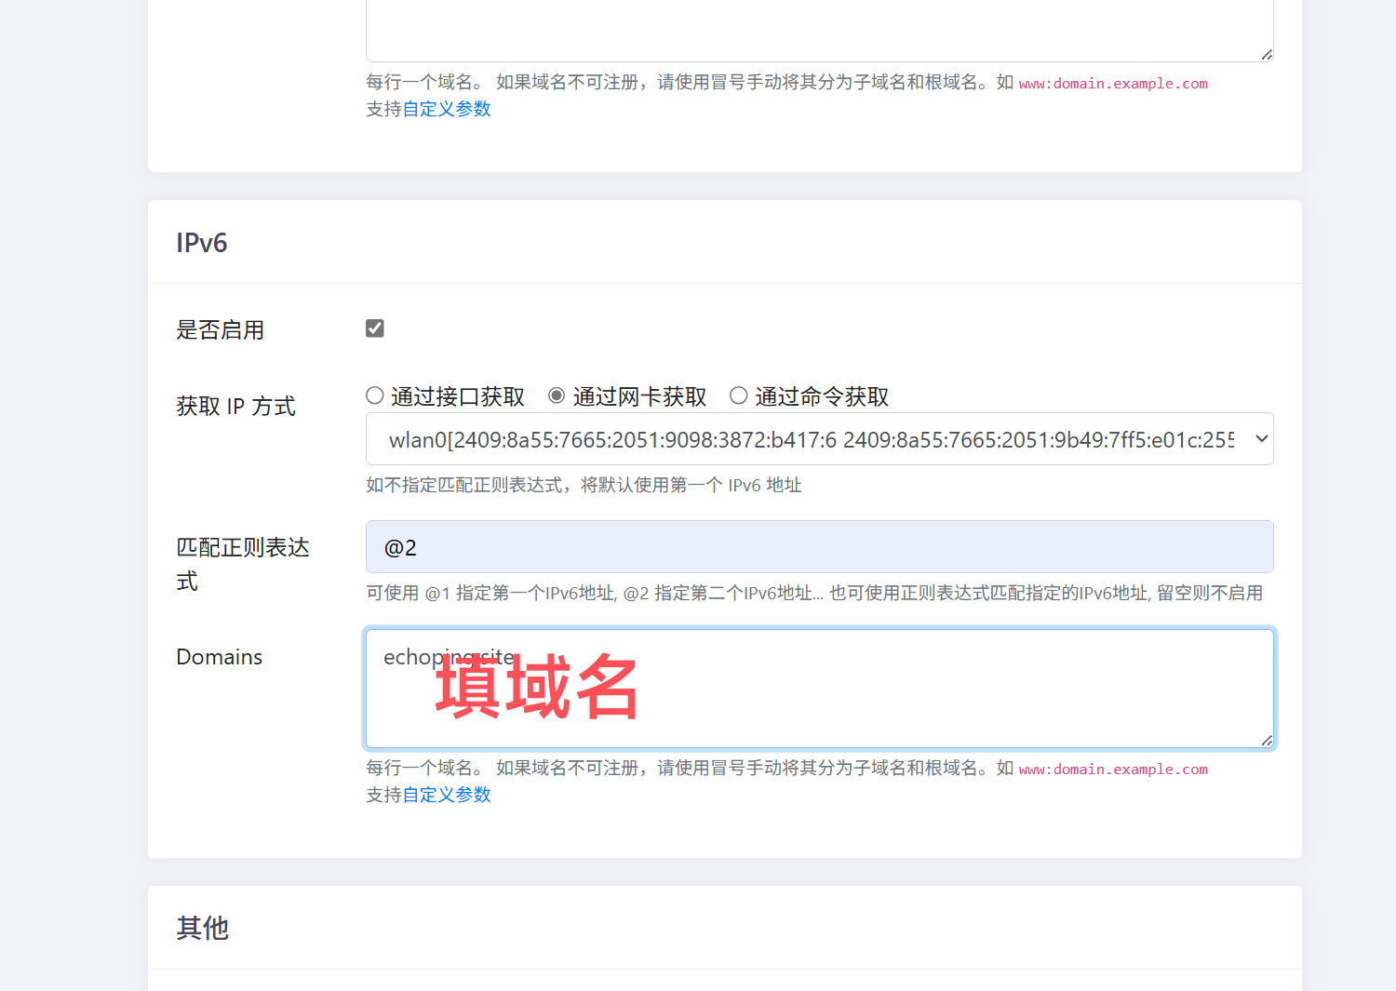
Task: Uncheck the IPv6 是否启用 checkbox
Action: [x=375, y=328]
